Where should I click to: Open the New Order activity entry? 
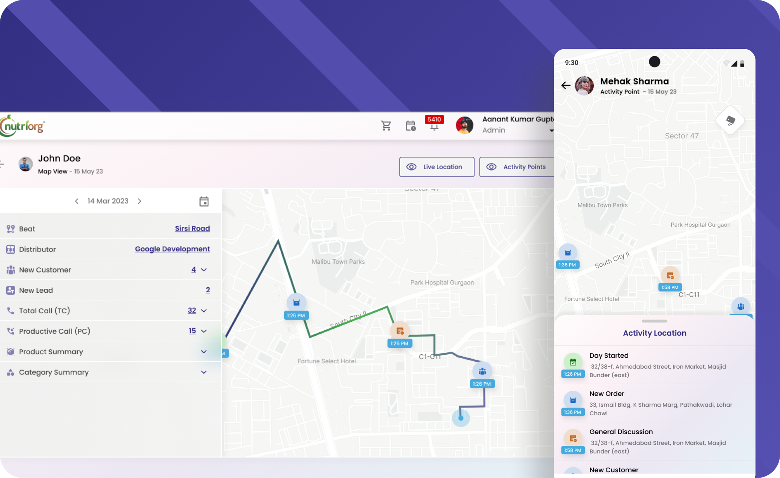tap(655, 403)
